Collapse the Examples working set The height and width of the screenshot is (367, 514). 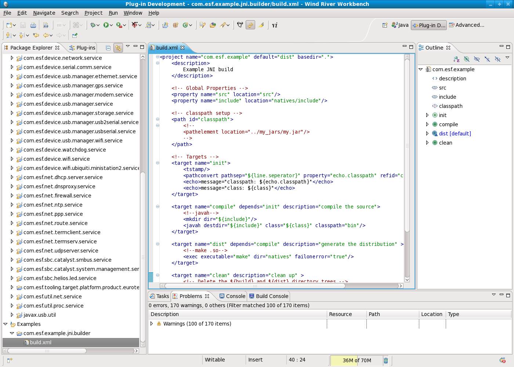point(6,324)
